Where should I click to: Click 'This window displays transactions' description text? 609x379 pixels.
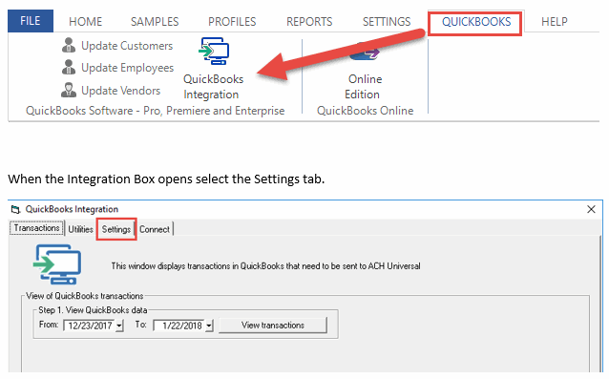[x=265, y=266]
